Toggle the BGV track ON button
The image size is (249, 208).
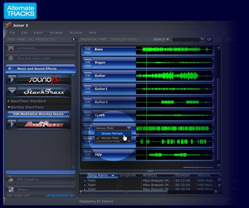88,155
